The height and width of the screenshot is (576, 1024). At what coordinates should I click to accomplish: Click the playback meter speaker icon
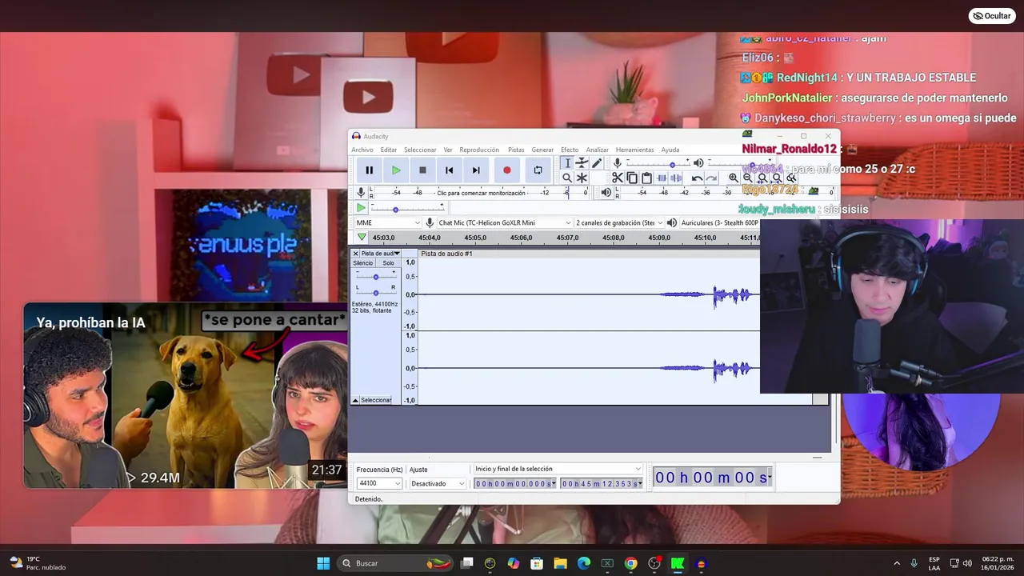tap(606, 192)
